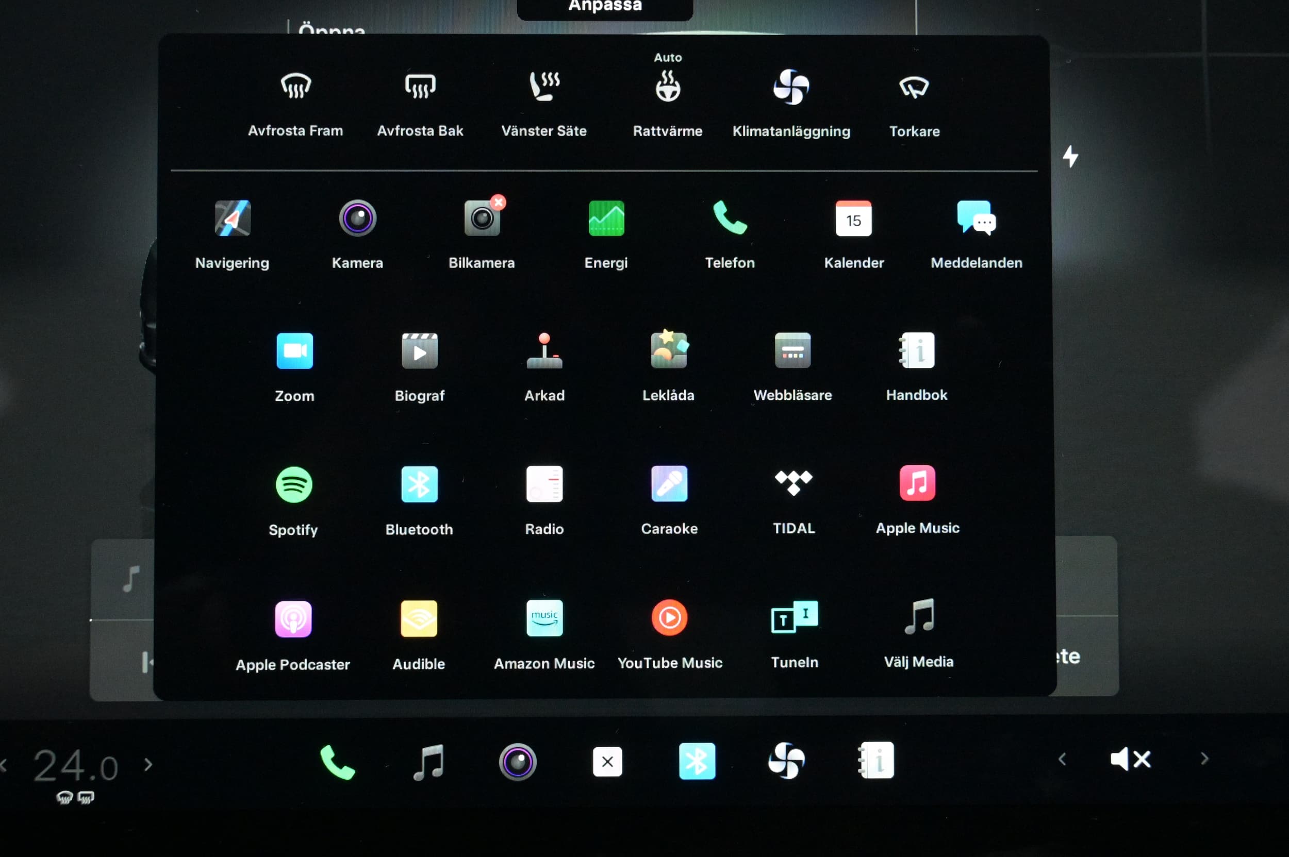The width and height of the screenshot is (1289, 857).
Task: Tap previous track in media player behind
Action: (146, 662)
